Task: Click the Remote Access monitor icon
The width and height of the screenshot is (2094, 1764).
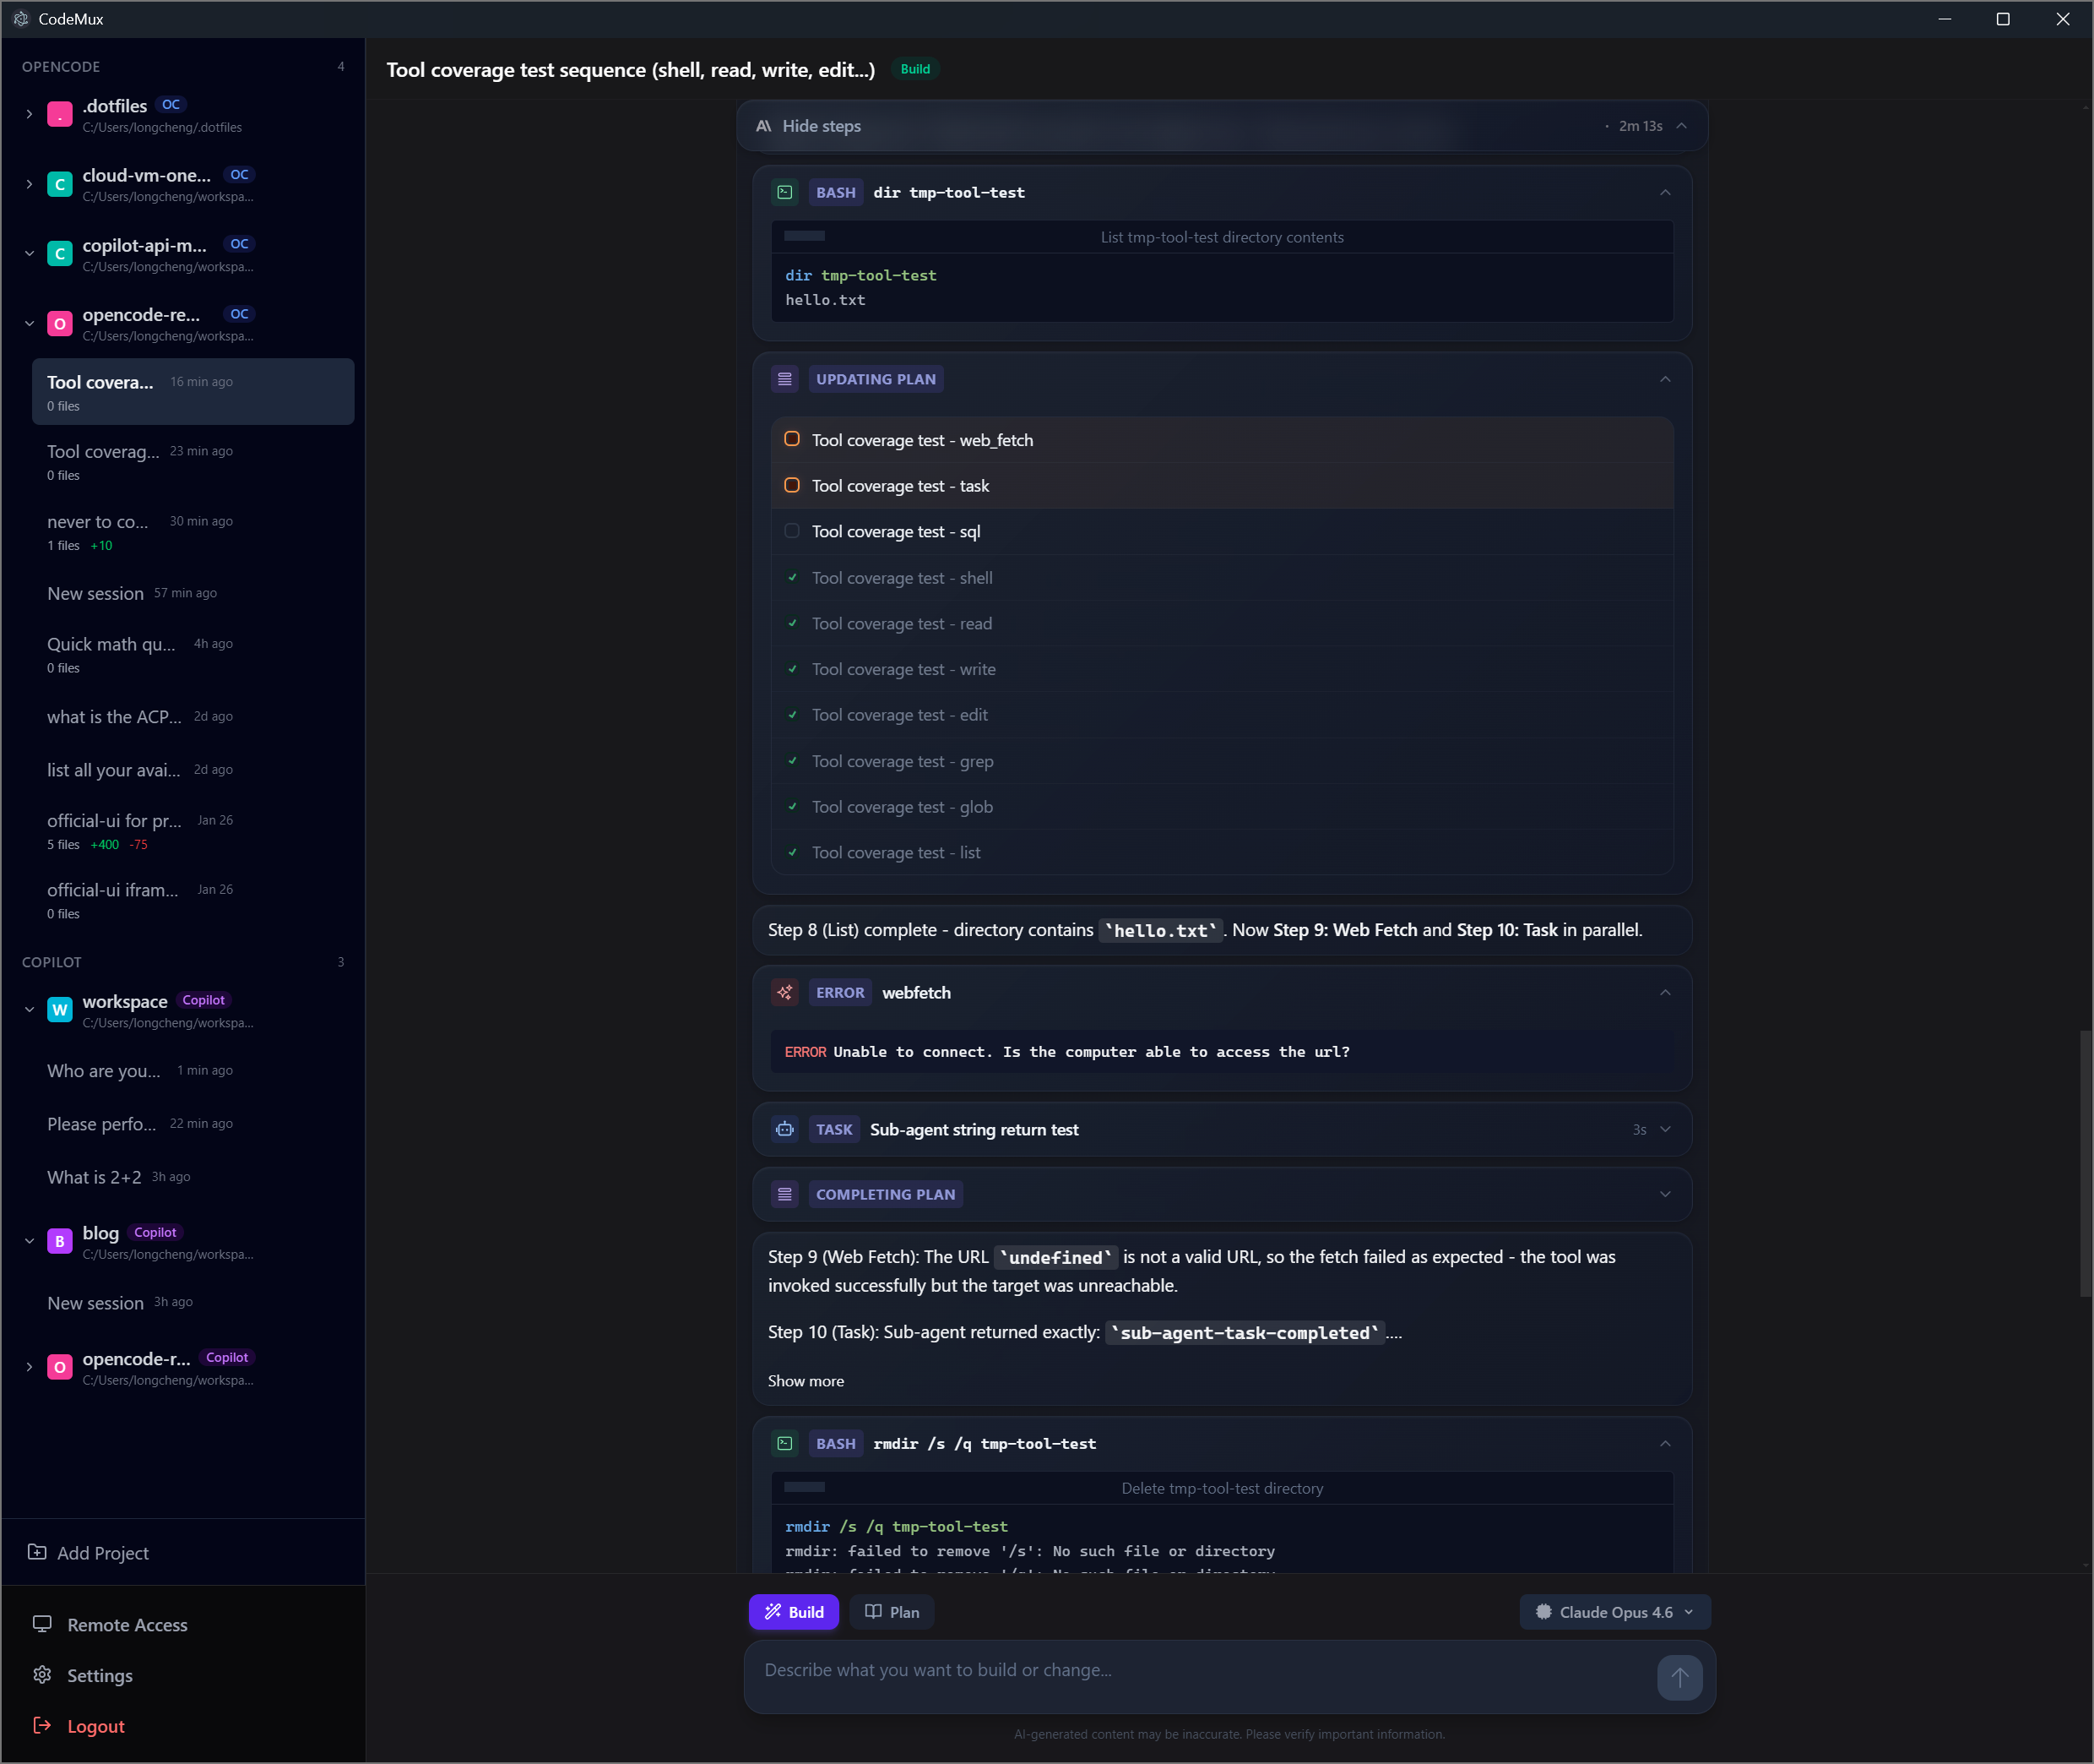Action: tap(42, 1623)
